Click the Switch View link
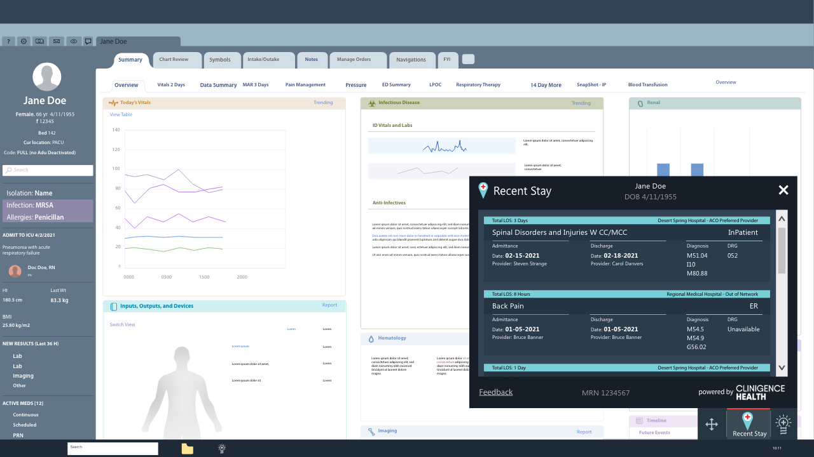 pyautogui.click(x=122, y=325)
